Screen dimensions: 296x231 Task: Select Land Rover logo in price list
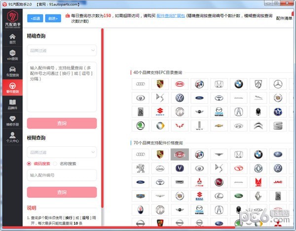239,196
